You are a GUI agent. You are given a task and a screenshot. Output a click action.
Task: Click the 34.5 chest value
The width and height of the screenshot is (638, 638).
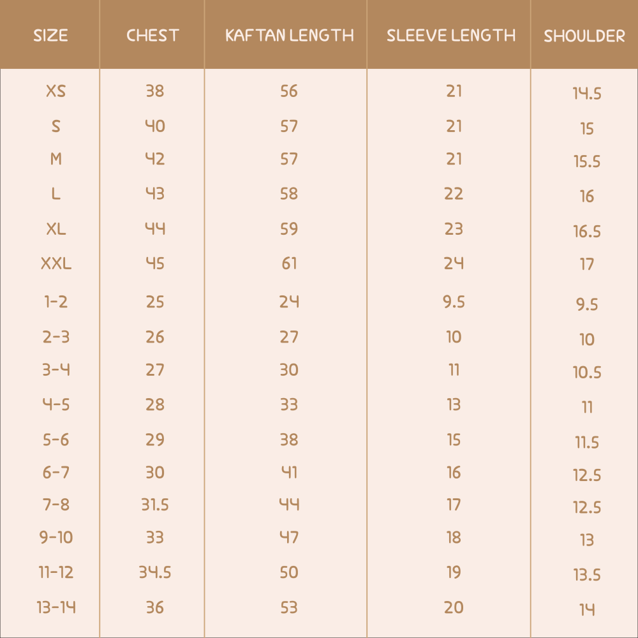point(155,572)
